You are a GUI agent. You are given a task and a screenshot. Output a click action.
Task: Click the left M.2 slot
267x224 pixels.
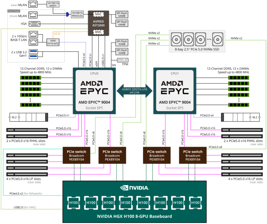coord(28,117)
